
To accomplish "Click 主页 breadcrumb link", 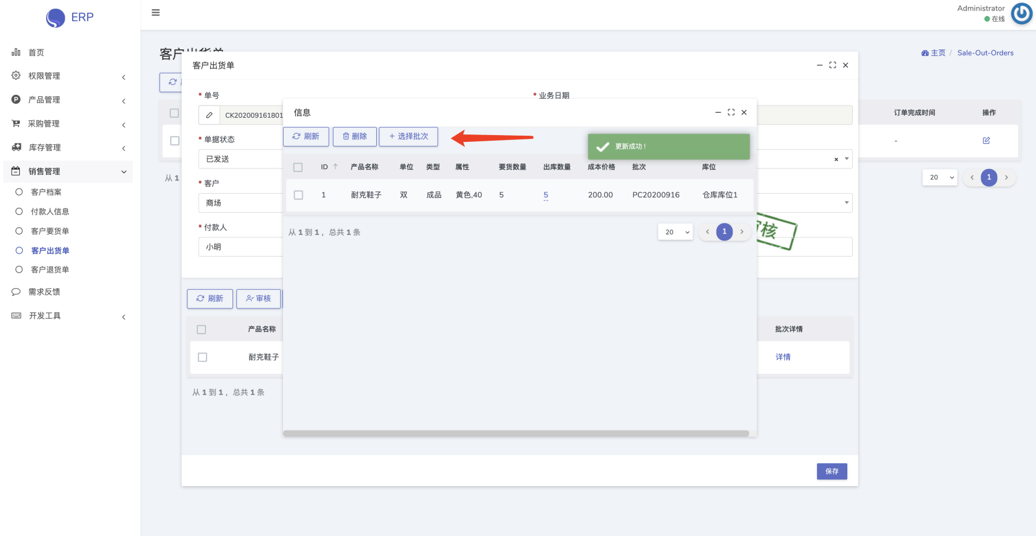I will pyautogui.click(x=933, y=53).
